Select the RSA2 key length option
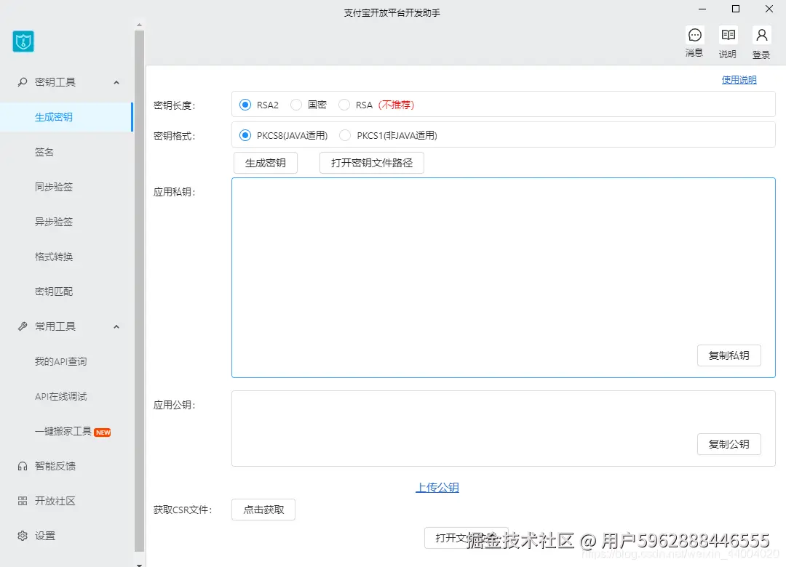 [x=245, y=105]
